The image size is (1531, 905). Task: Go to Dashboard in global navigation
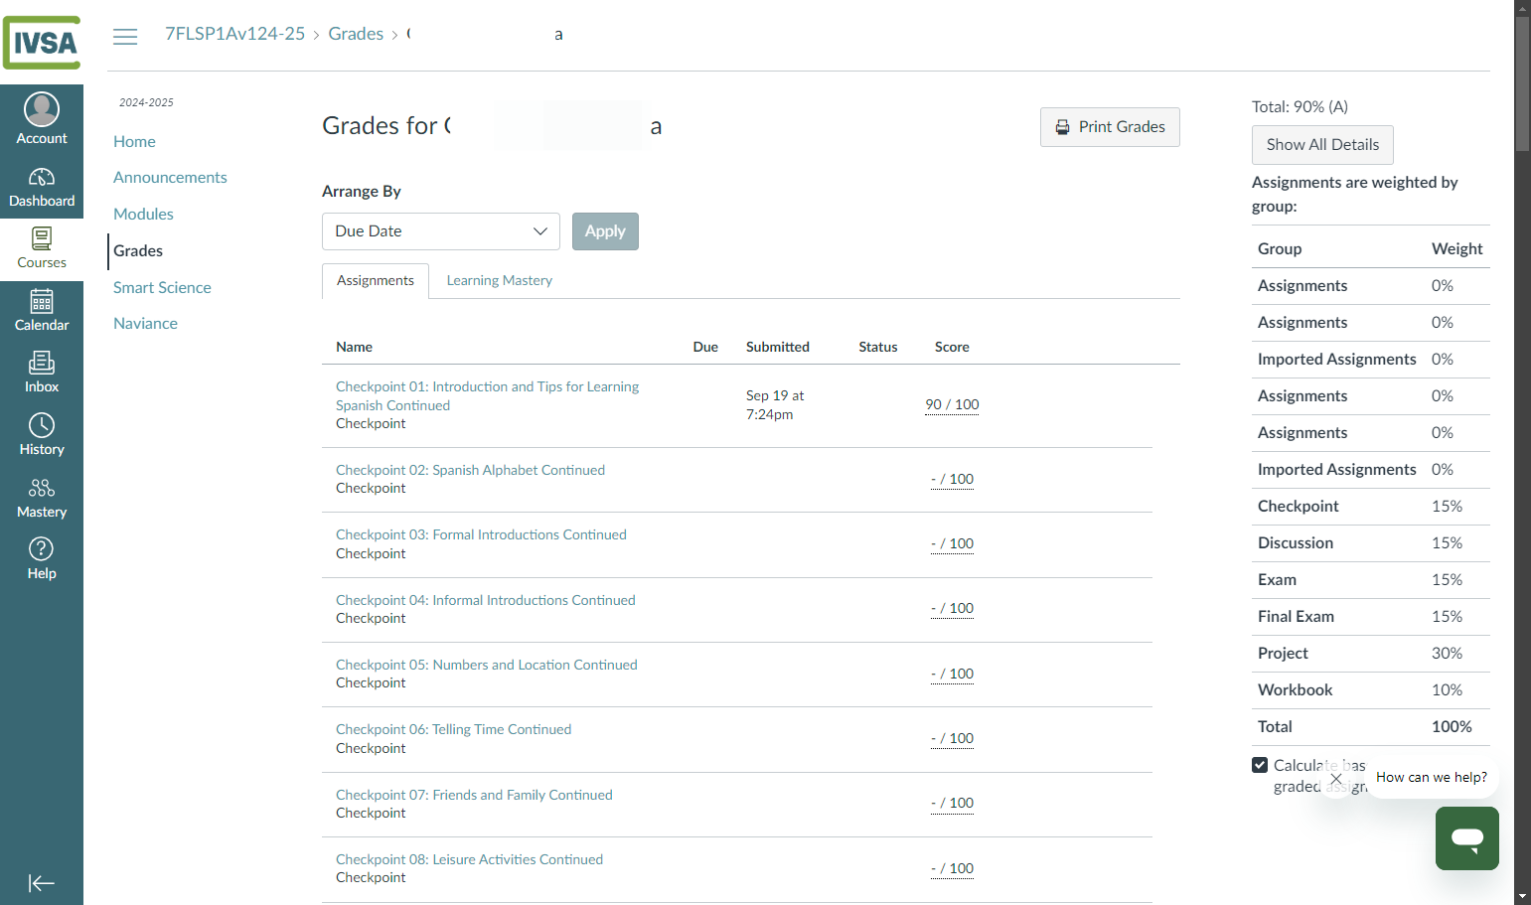(42, 188)
